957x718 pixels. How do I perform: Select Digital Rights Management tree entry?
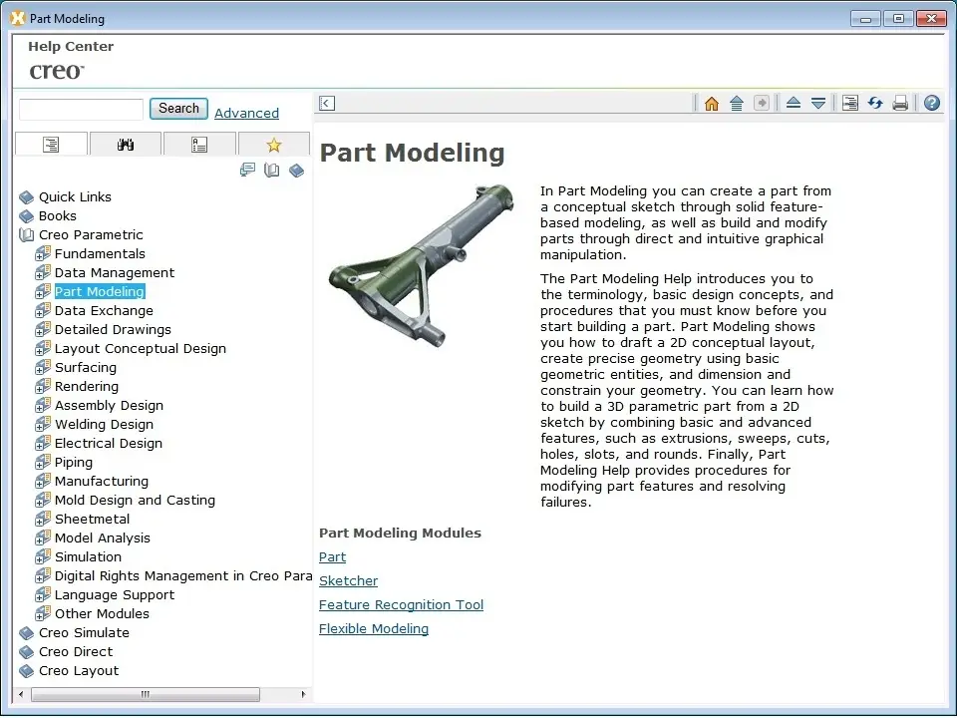pos(183,575)
